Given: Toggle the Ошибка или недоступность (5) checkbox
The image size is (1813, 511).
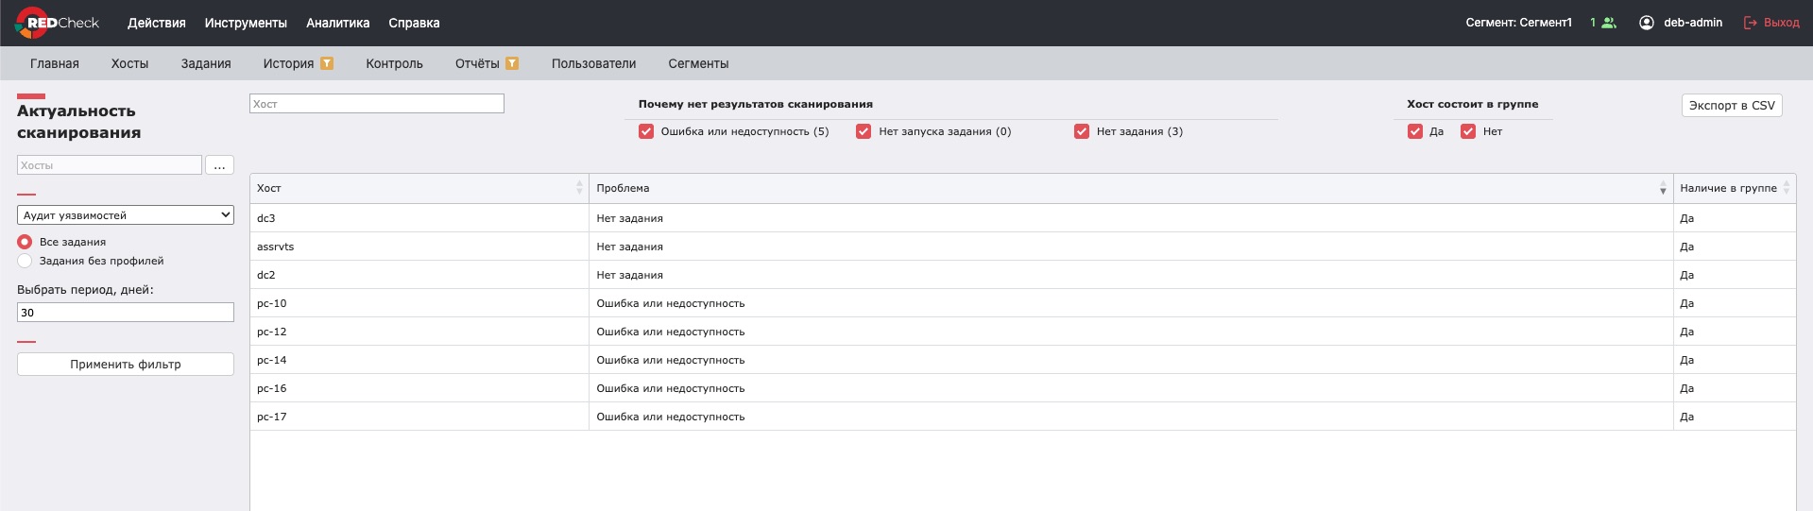Looking at the screenshot, I should [x=646, y=131].
